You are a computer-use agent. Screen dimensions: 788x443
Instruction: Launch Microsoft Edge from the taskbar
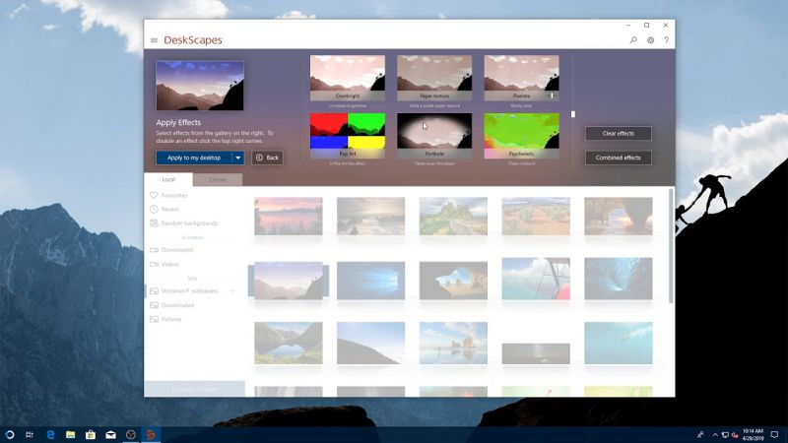click(50, 434)
